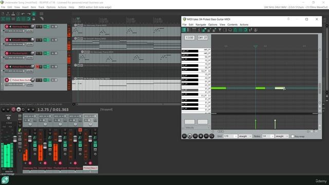
Task: Click volume knob on Stairways Piano track
Action: pyautogui.click(x=32, y=27)
